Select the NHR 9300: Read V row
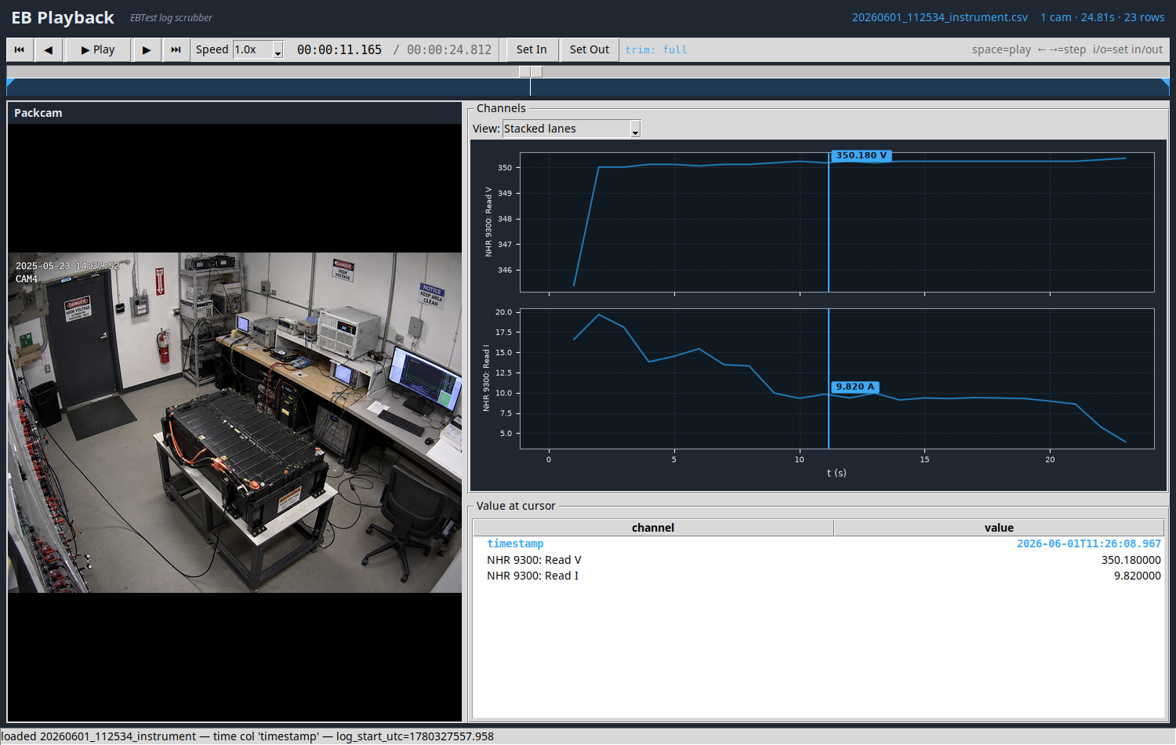This screenshot has height=745, width=1176. tap(818, 560)
